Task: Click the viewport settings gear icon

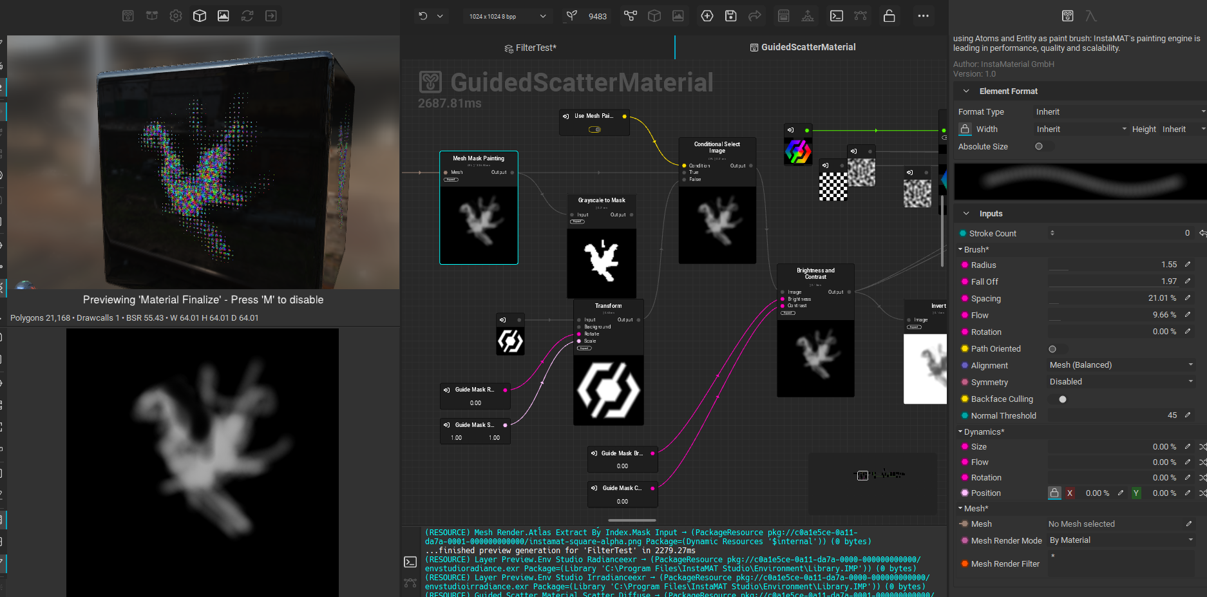Action: 176,16
